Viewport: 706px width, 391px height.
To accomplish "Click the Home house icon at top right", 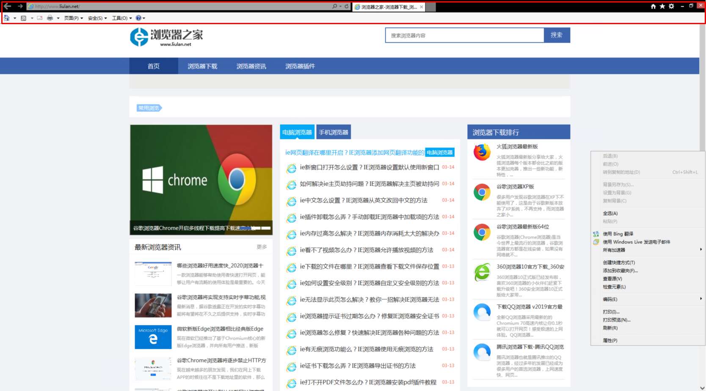I will 653,6.
